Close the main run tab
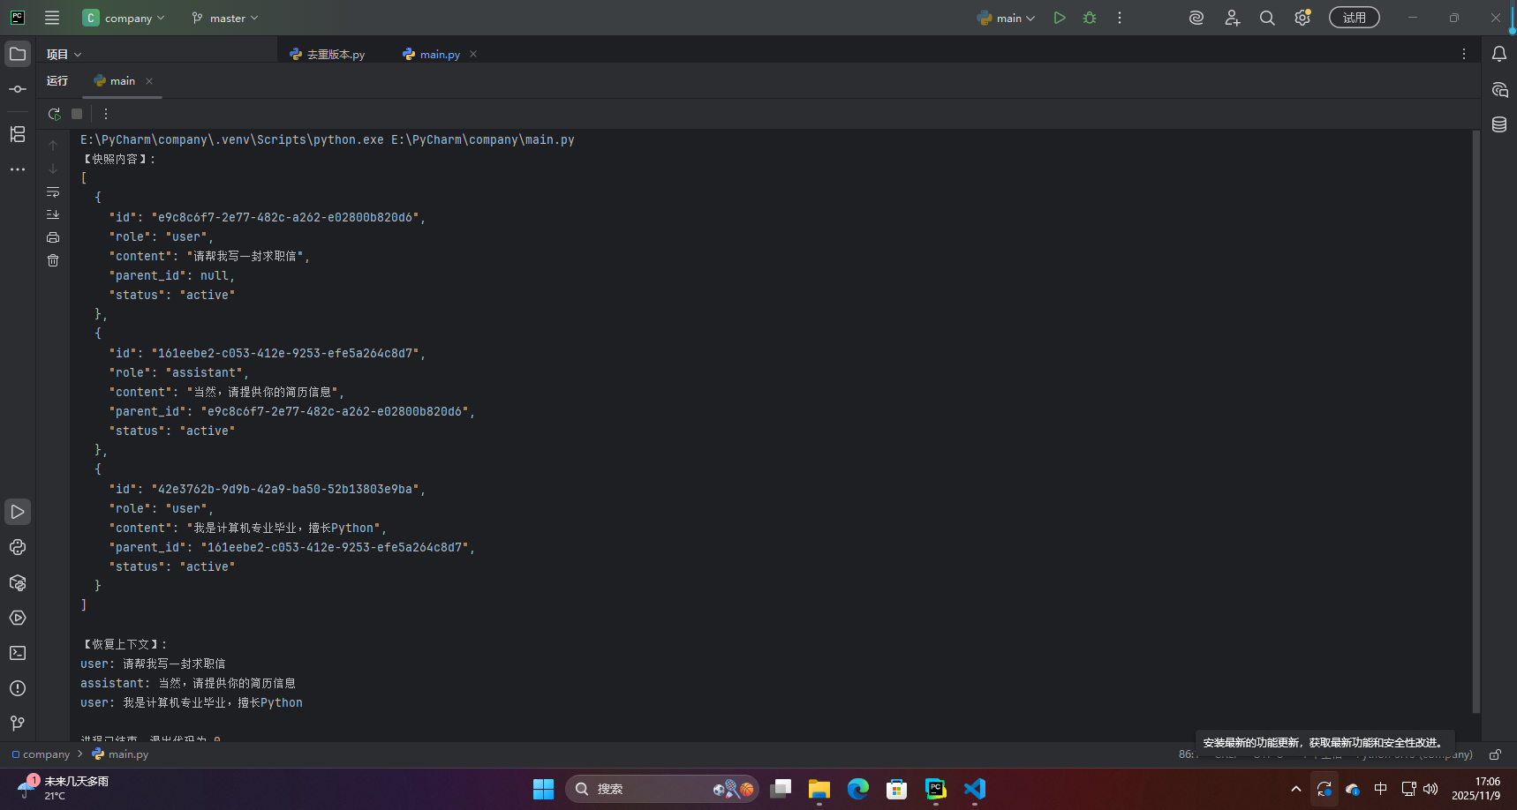The image size is (1517, 810). [149, 81]
